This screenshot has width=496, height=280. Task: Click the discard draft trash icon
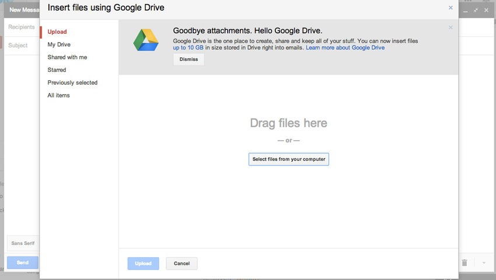pyautogui.click(x=464, y=263)
